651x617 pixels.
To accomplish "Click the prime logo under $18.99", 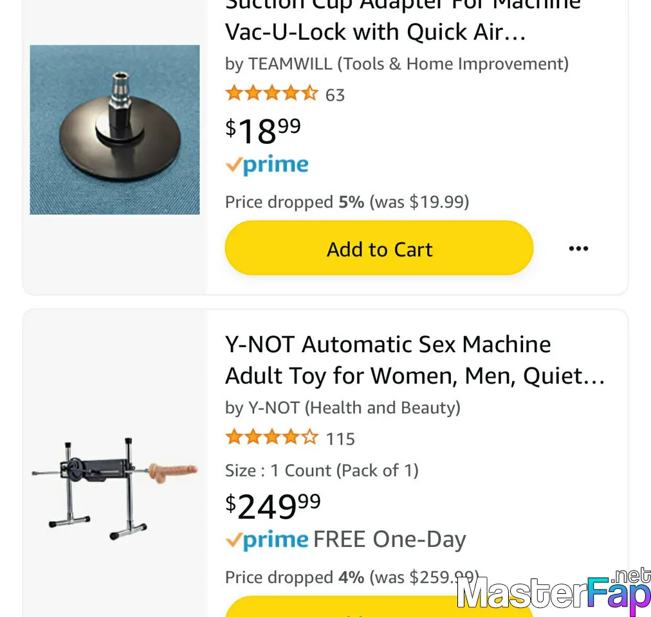I will click(267, 165).
